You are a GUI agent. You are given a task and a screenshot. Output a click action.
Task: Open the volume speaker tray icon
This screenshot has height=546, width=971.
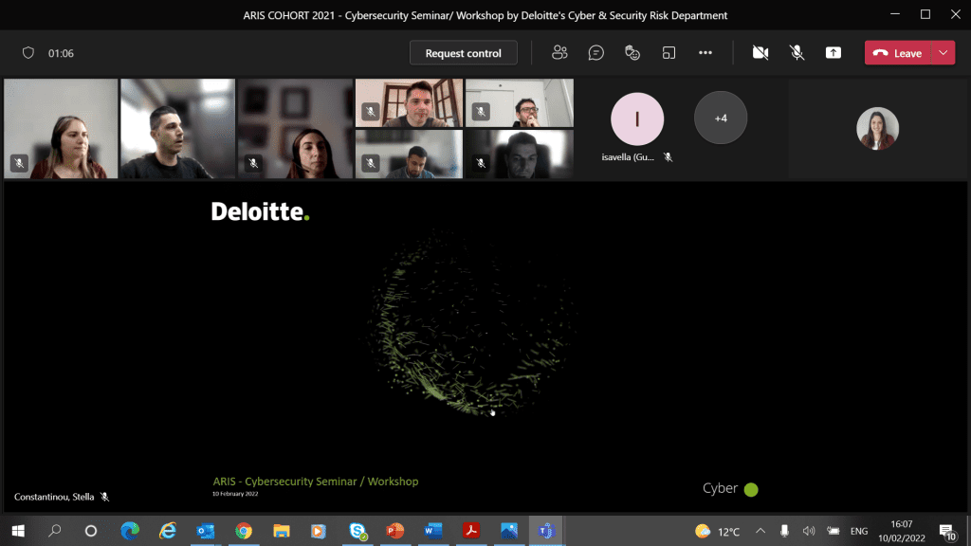(x=809, y=531)
